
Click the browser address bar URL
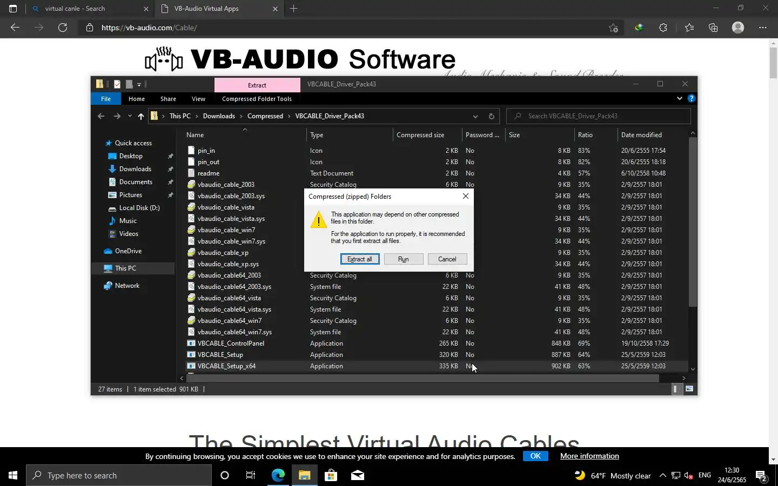[x=149, y=28]
